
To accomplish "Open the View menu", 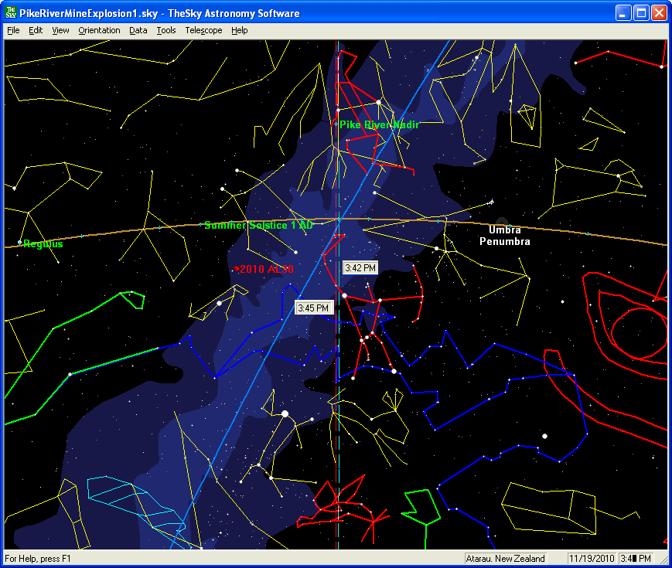I will click(x=60, y=30).
